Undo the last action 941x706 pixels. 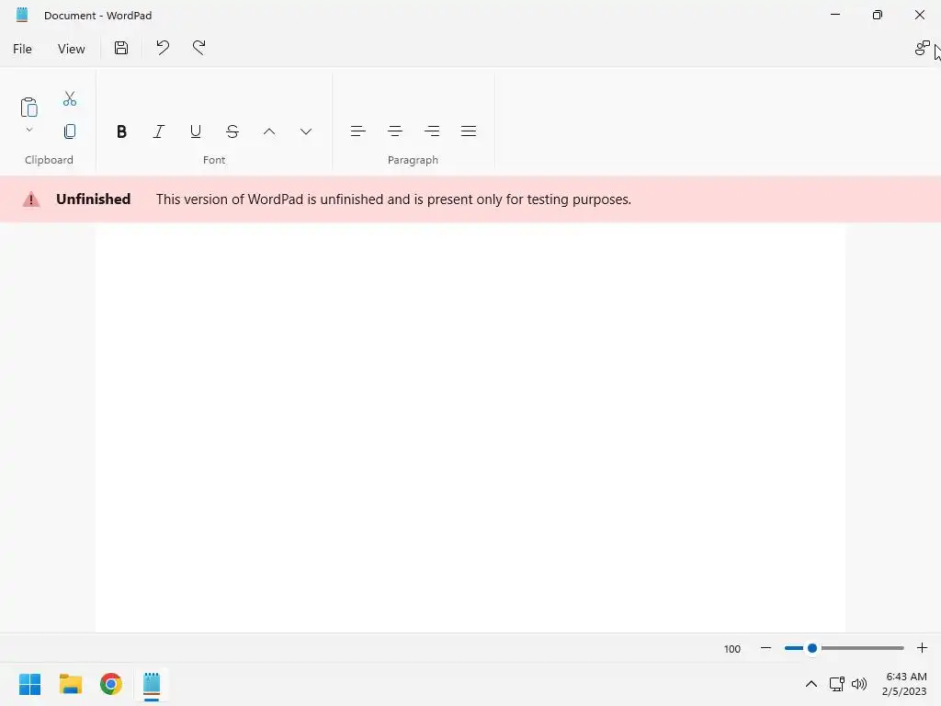pos(163,48)
